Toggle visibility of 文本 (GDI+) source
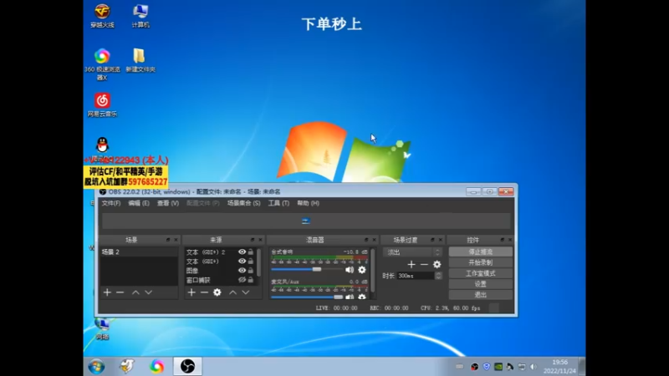 point(242,262)
